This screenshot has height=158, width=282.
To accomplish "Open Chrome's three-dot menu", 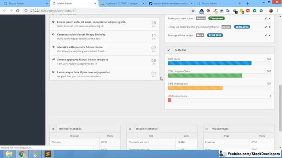I will click(x=278, y=11).
